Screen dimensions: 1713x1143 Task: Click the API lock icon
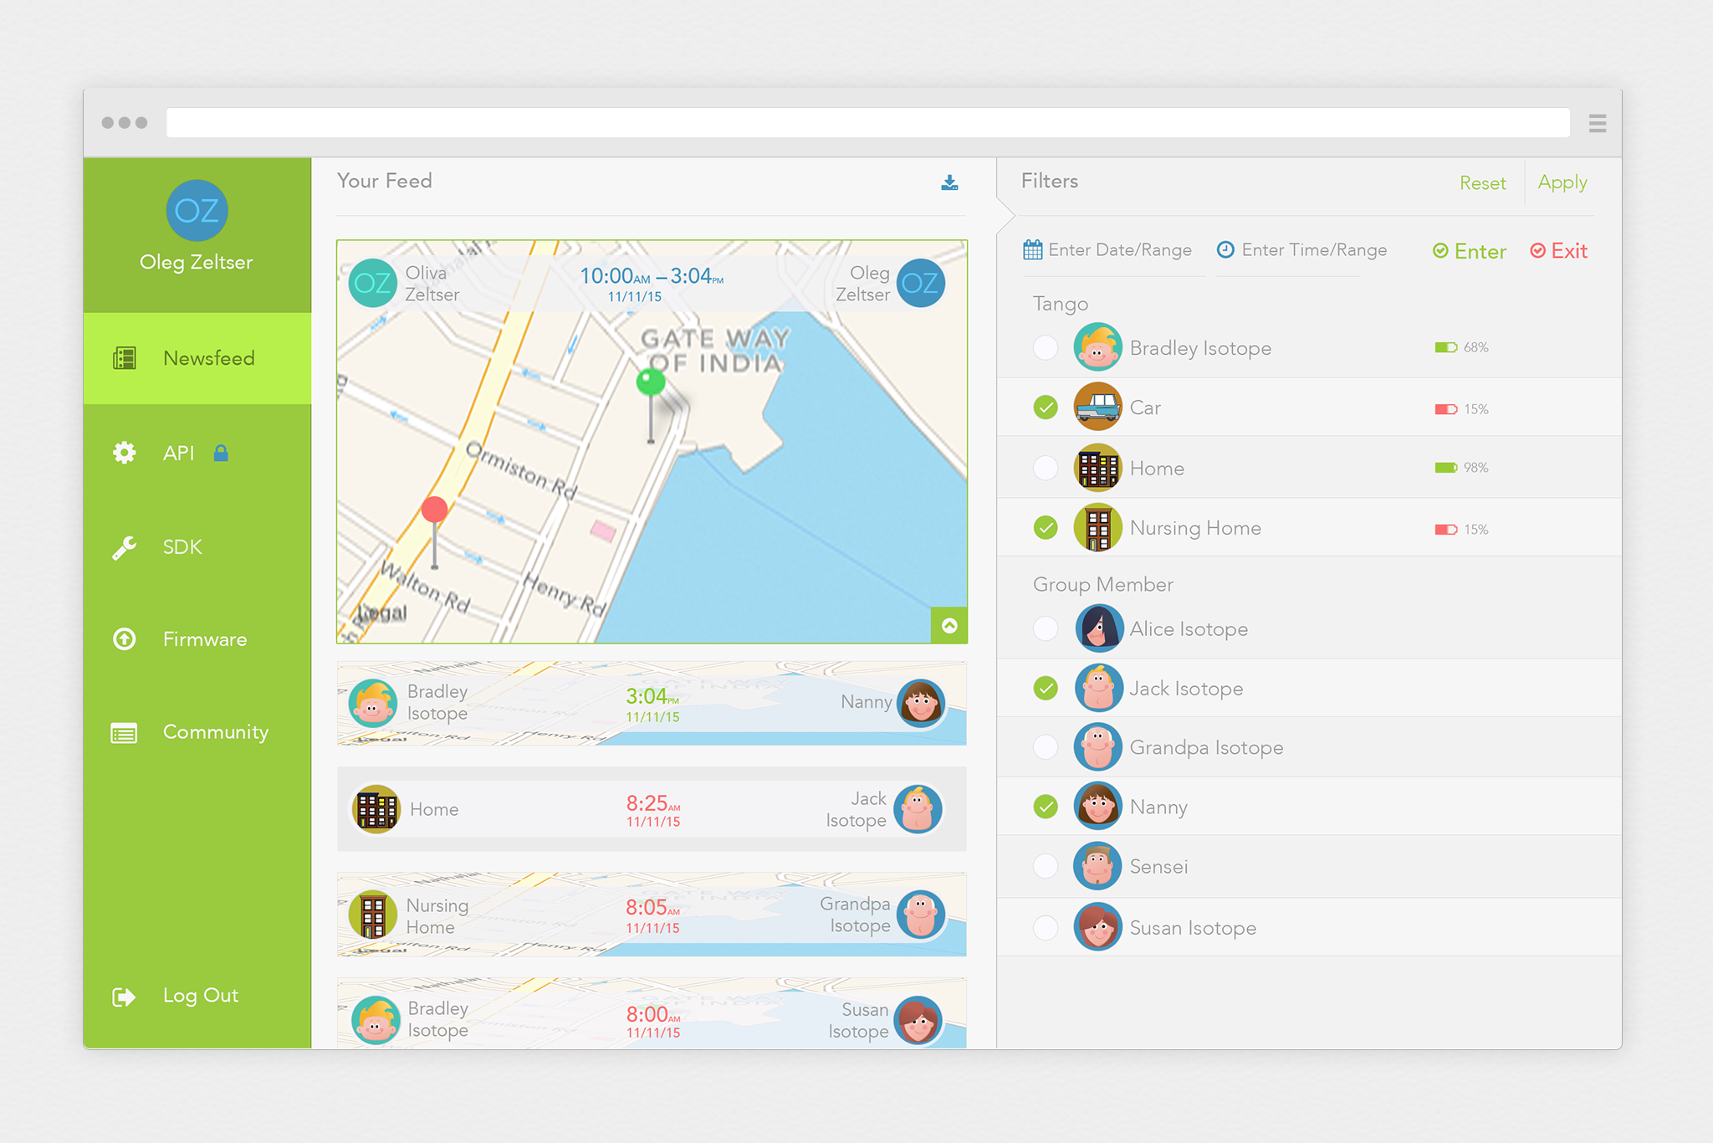(x=221, y=454)
